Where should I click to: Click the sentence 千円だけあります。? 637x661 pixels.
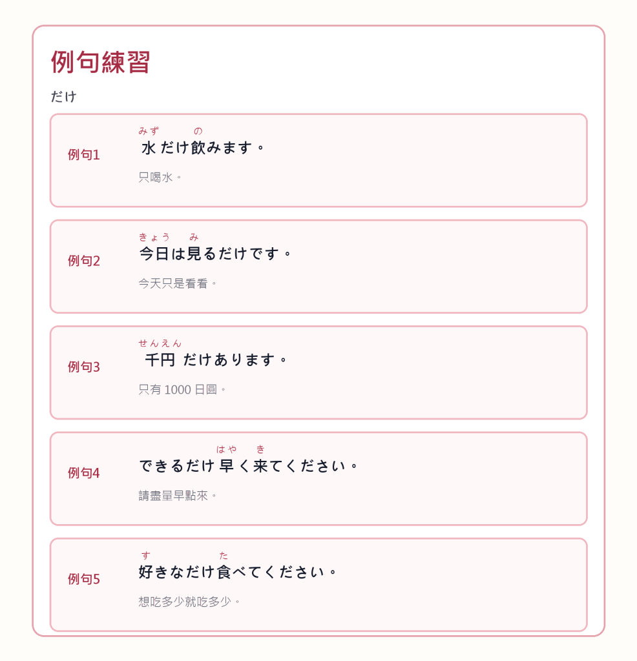click(x=213, y=360)
